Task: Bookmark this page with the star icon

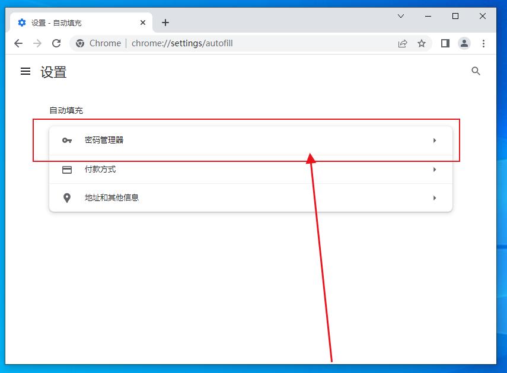Action: [x=422, y=43]
